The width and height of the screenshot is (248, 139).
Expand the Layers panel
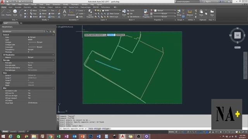[103, 20]
